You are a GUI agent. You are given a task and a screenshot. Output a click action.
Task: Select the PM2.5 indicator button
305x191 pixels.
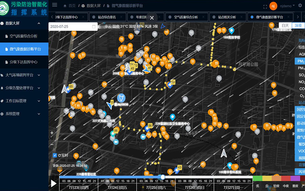click(x=300, y=61)
